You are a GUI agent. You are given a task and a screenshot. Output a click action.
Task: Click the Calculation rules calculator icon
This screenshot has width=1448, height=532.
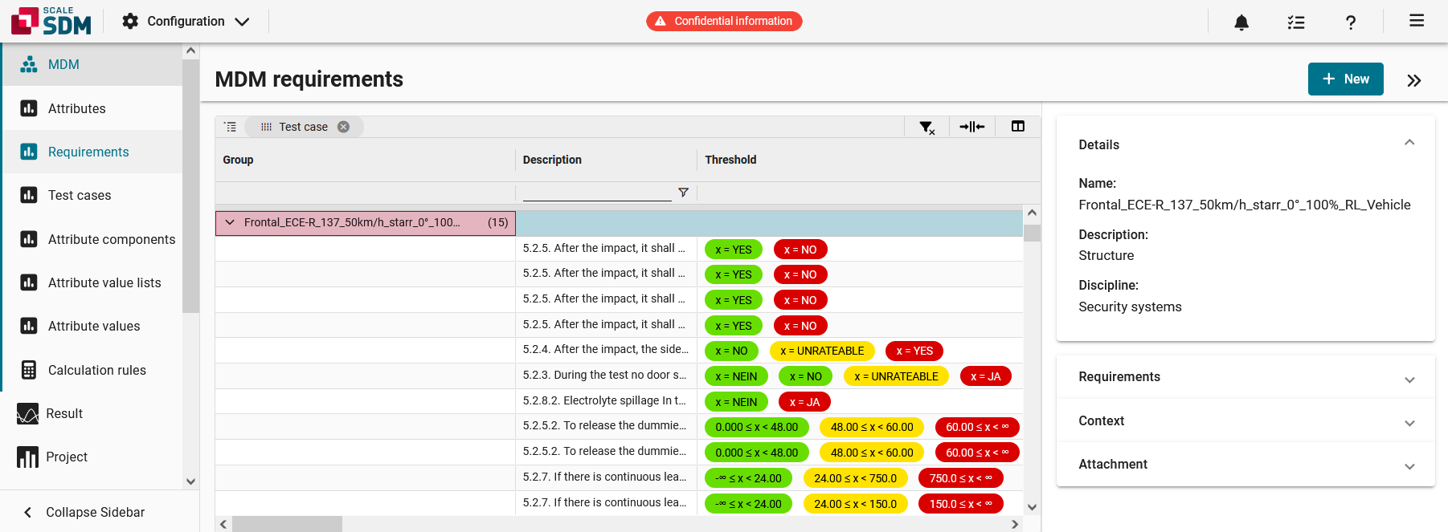[29, 370]
